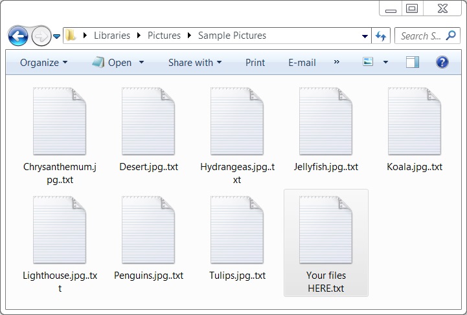Screen dimensions: 467x315
Task: Open the address bar history dropdown
Action: pos(365,36)
